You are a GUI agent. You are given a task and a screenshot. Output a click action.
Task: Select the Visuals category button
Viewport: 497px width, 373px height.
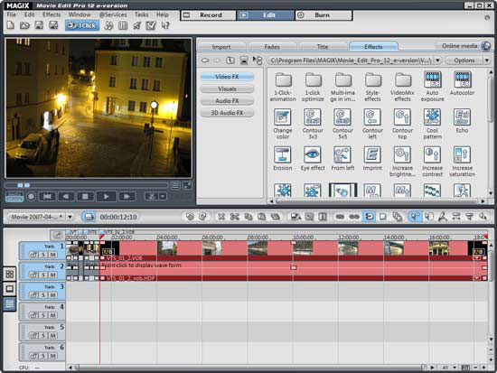point(227,89)
